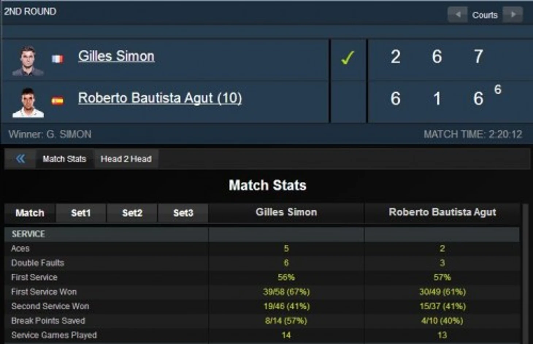The width and height of the screenshot is (533, 344).
Task: Click the next court right arrow
Action: click(x=513, y=15)
